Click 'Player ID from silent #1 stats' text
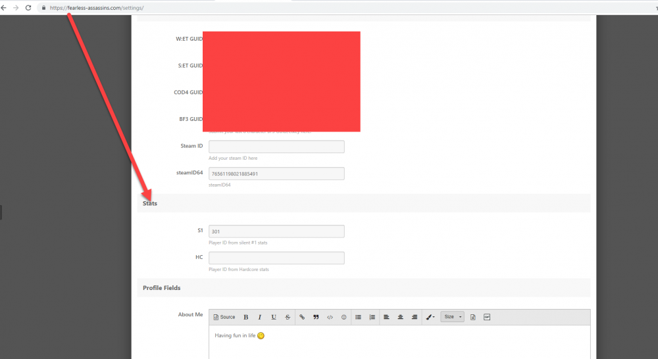Image resolution: width=658 pixels, height=359 pixels. 238,243
